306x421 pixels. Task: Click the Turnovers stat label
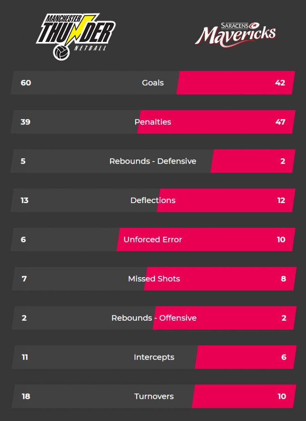click(154, 396)
